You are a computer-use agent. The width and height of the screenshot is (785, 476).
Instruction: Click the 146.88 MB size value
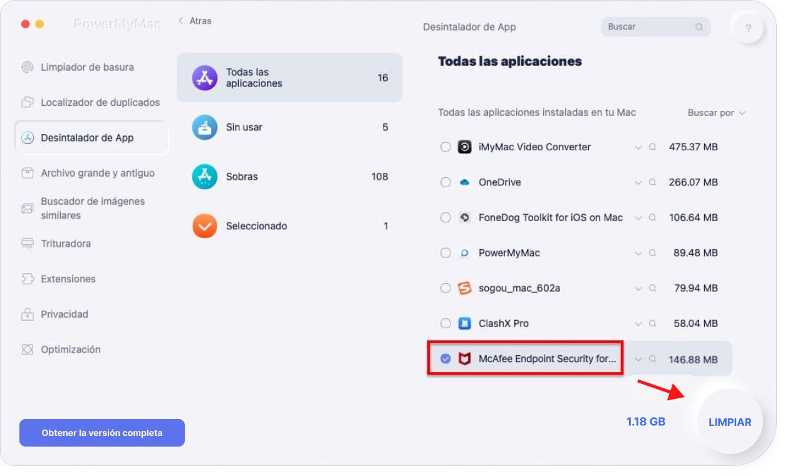click(693, 360)
